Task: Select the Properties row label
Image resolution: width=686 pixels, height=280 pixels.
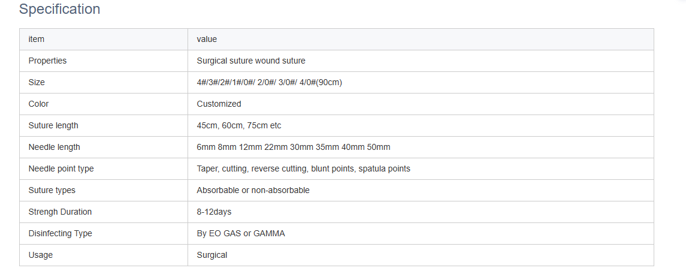Action: click(x=47, y=61)
